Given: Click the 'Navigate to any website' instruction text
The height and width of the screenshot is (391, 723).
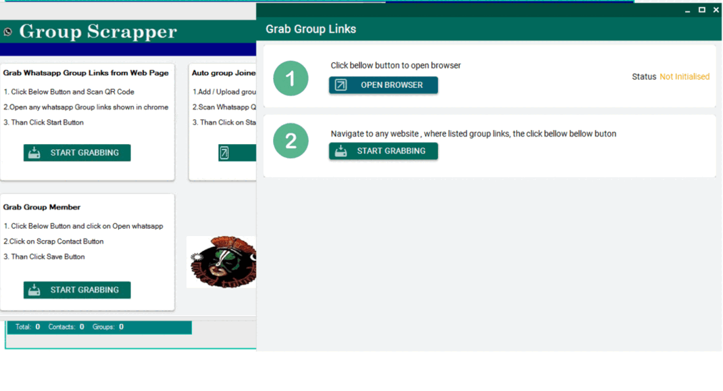Looking at the screenshot, I should (473, 134).
